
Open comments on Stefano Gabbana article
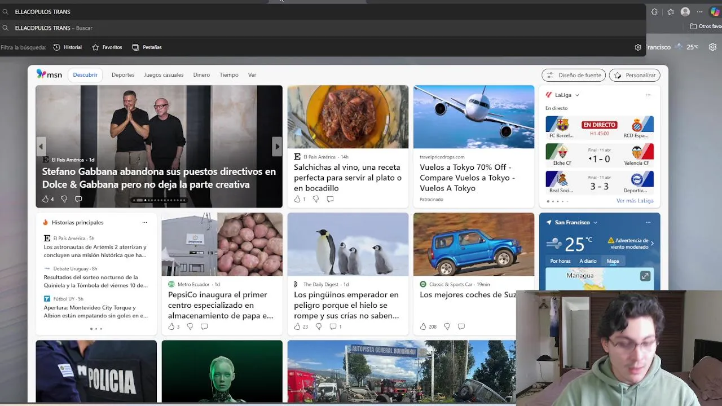click(x=78, y=199)
